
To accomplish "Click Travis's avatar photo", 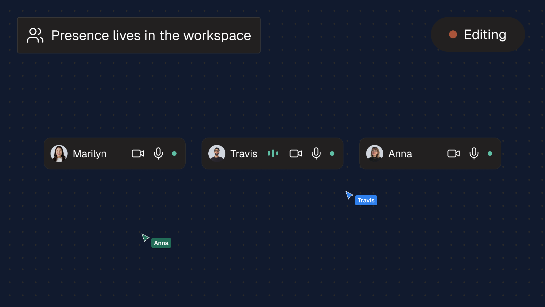I will click(x=217, y=153).
